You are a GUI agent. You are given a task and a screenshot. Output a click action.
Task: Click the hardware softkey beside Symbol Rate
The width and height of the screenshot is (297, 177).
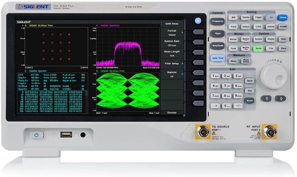point(198,42)
